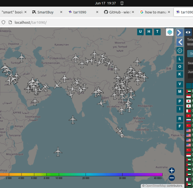Viewport: 193px width, 188px height.
Task: Open the settings gear button
Action: [180, 51]
